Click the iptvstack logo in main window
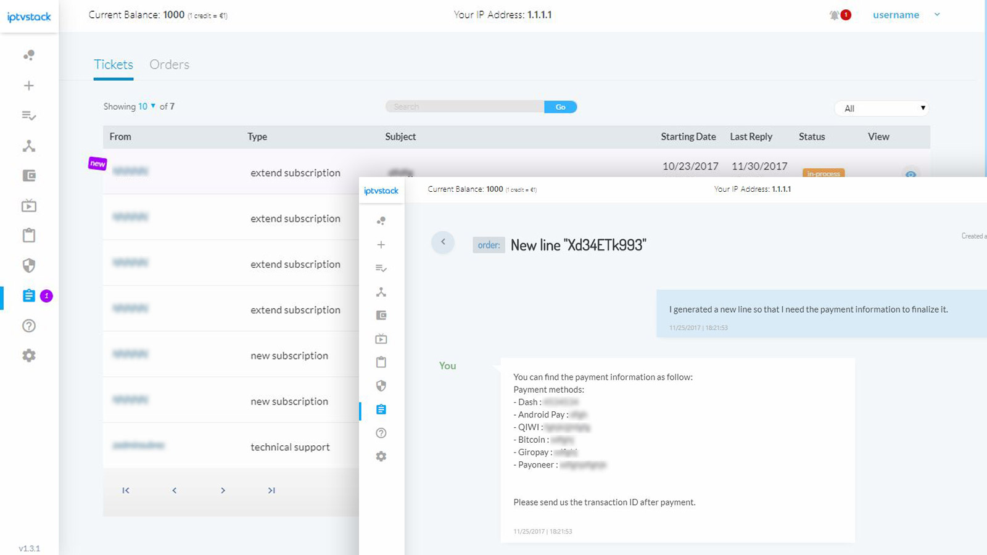Image resolution: width=987 pixels, height=555 pixels. [29, 17]
